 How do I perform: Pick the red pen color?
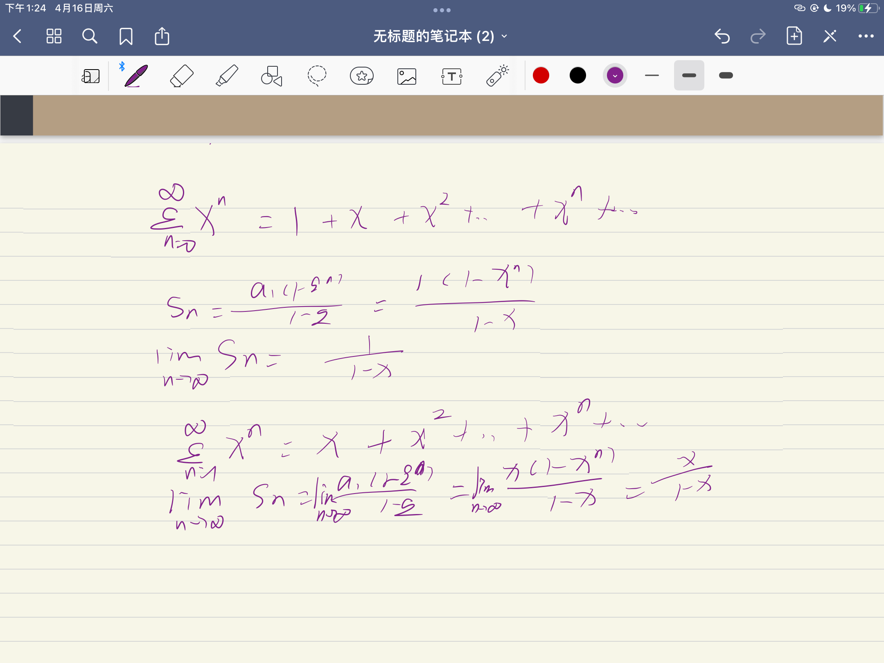click(541, 75)
